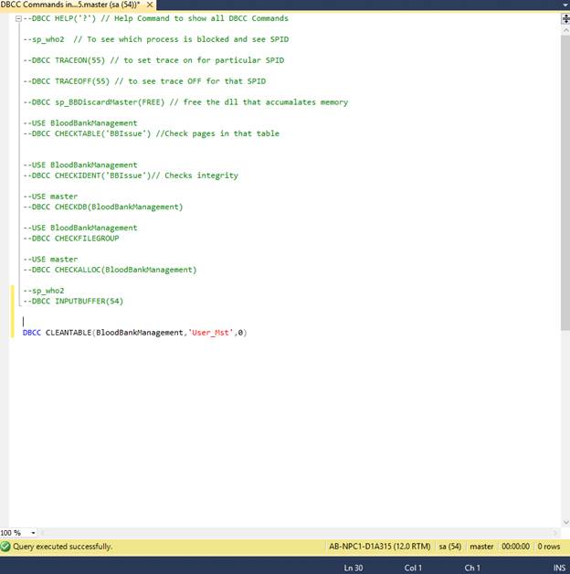Click the DBCC CHECKDB(BloodBankManagement) line
The image size is (570, 574).
tap(103, 207)
